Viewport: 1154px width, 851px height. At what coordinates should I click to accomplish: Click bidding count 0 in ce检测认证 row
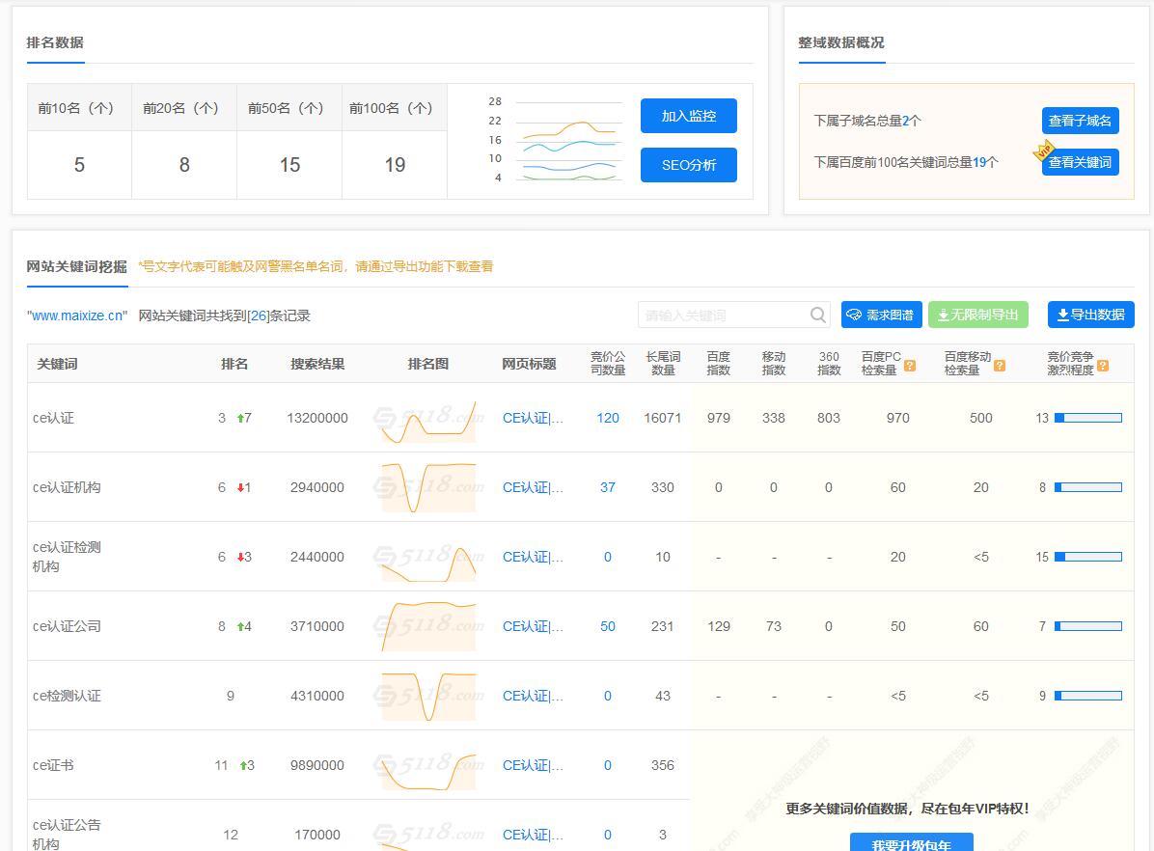click(608, 696)
